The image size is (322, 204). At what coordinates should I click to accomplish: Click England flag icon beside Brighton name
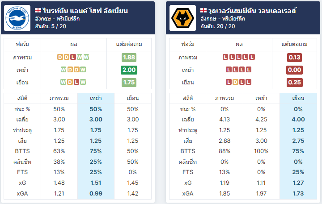pyautogui.click(x=38, y=10)
